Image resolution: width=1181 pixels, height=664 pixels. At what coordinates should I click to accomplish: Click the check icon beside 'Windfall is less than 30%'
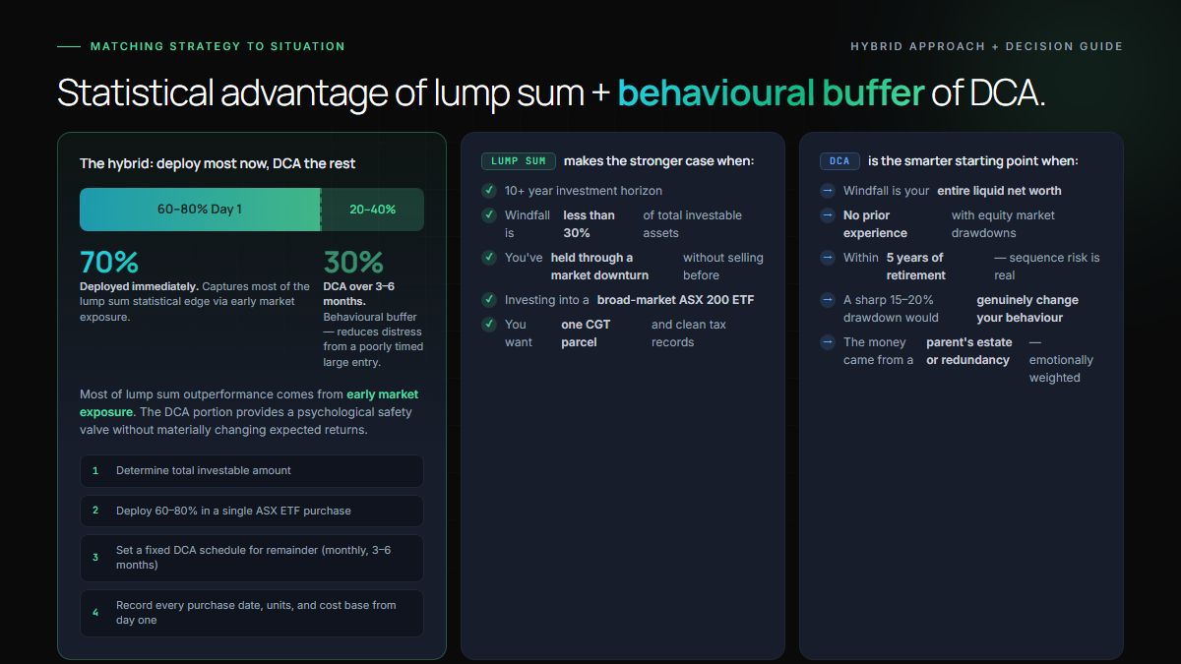489,215
